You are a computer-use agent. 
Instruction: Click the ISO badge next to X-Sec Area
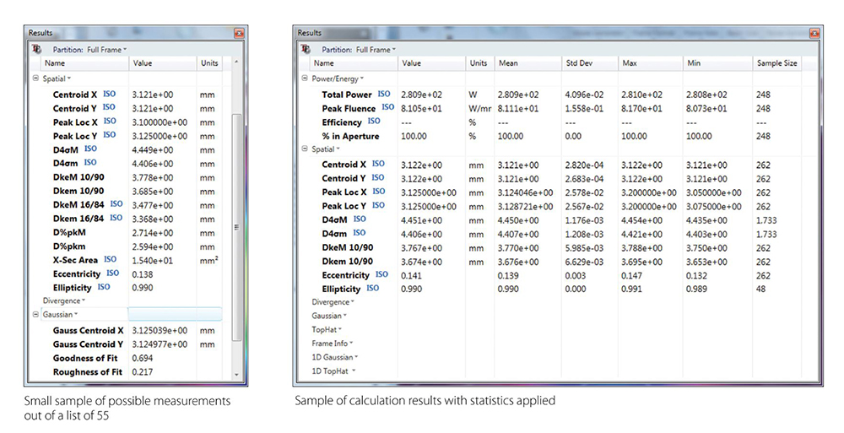[x=111, y=260]
